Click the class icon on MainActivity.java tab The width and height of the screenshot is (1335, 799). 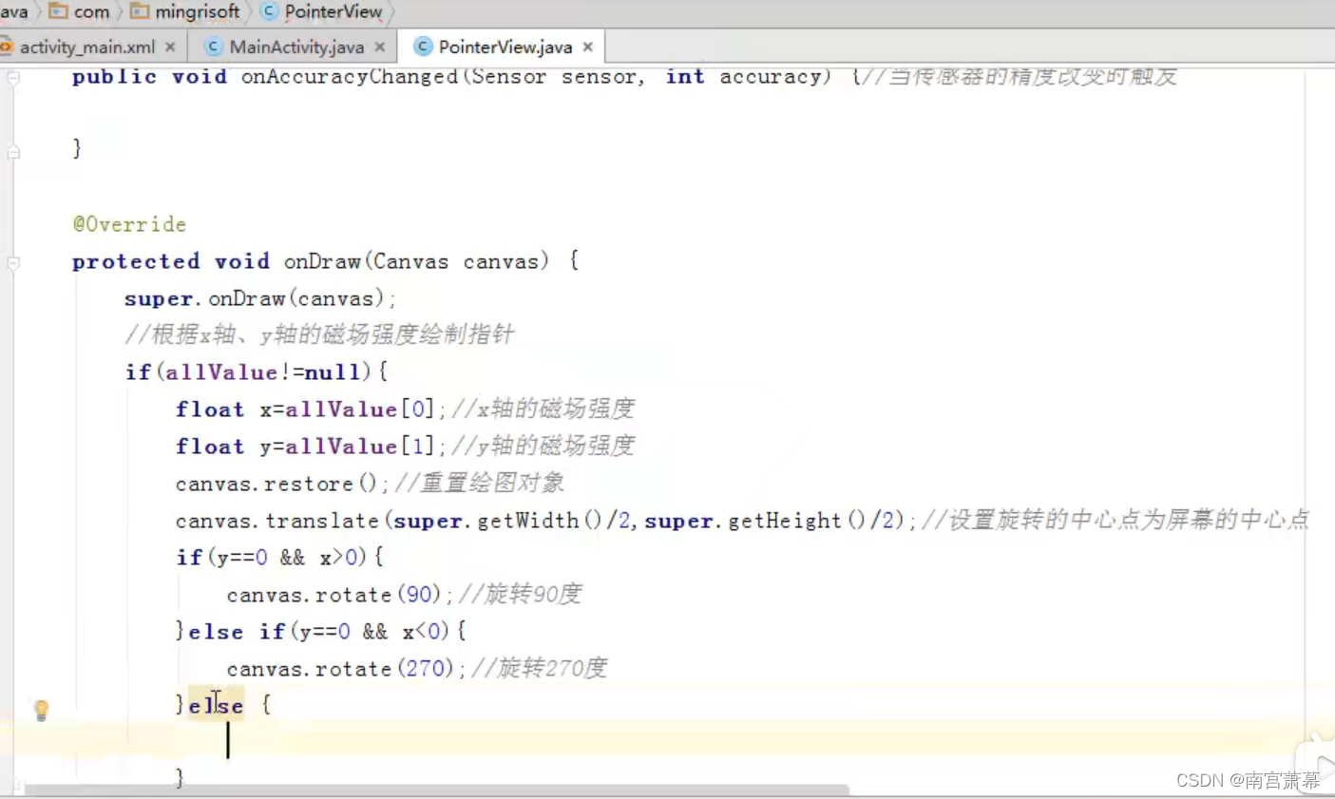pyautogui.click(x=214, y=47)
